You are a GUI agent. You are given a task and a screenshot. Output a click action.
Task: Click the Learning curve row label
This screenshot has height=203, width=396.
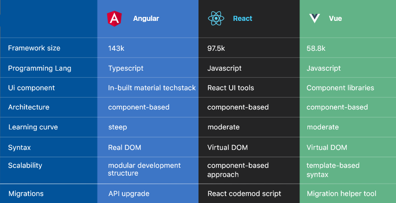[x=33, y=127]
